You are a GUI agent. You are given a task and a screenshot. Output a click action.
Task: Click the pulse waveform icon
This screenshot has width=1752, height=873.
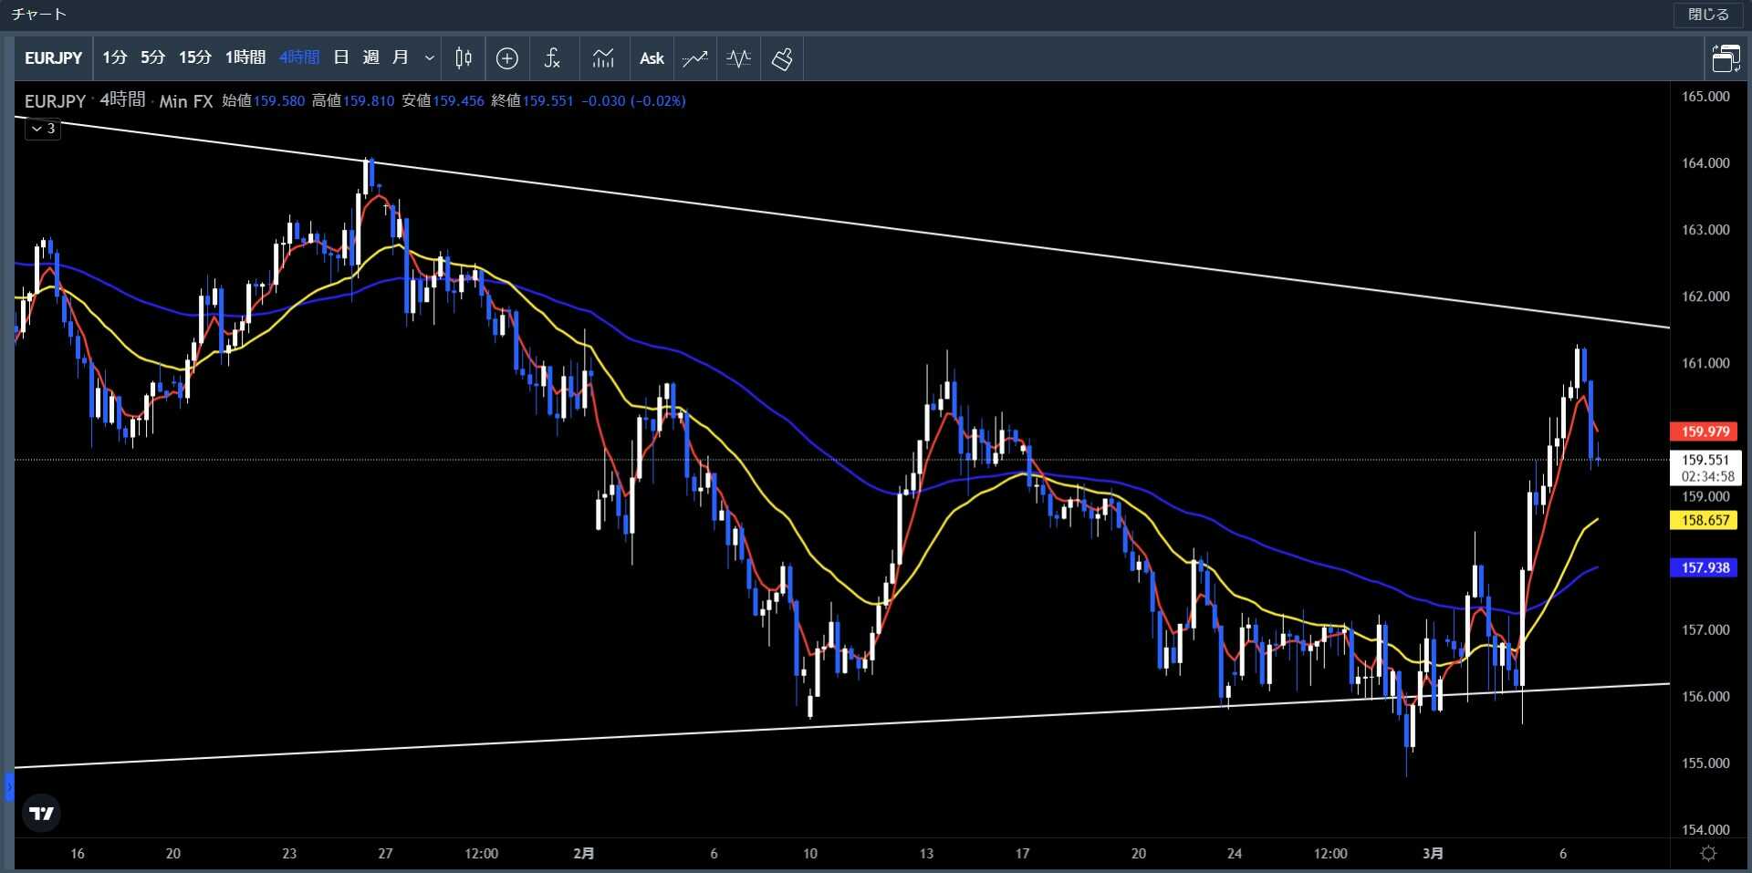point(739,58)
